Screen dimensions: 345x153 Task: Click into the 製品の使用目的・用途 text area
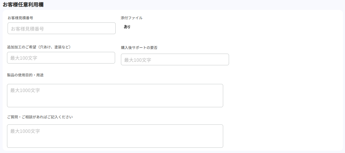tap(115, 96)
